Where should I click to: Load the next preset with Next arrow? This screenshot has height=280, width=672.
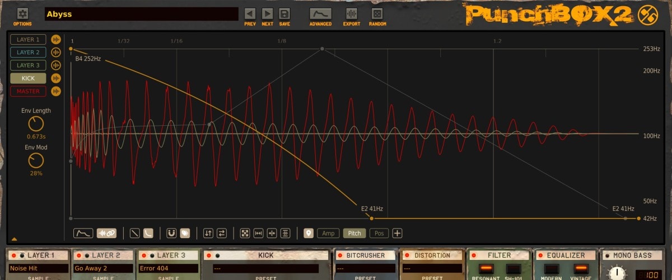click(268, 13)
